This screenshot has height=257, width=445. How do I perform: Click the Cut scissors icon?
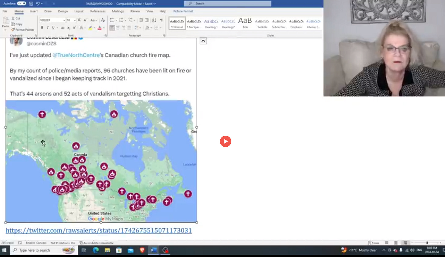pyautogui.click(x=13, y=19)
